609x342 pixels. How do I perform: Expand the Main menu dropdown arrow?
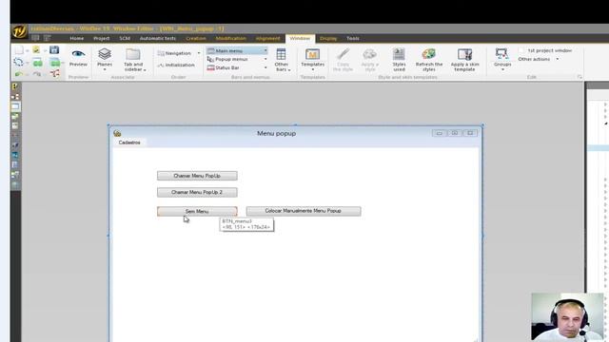pyautogui.click(x=265, y=50)
